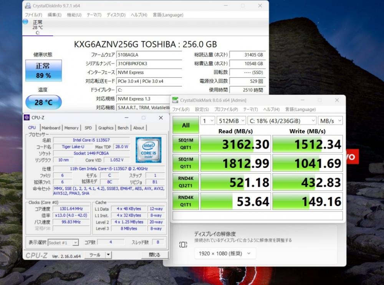Open 言語(Language) menu in CrystalDiskMark

point(301,109)
